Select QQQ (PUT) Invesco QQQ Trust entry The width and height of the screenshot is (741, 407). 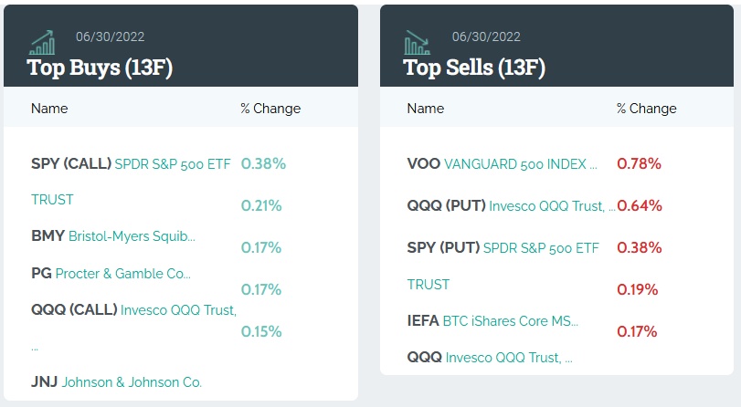pos(511,206)
